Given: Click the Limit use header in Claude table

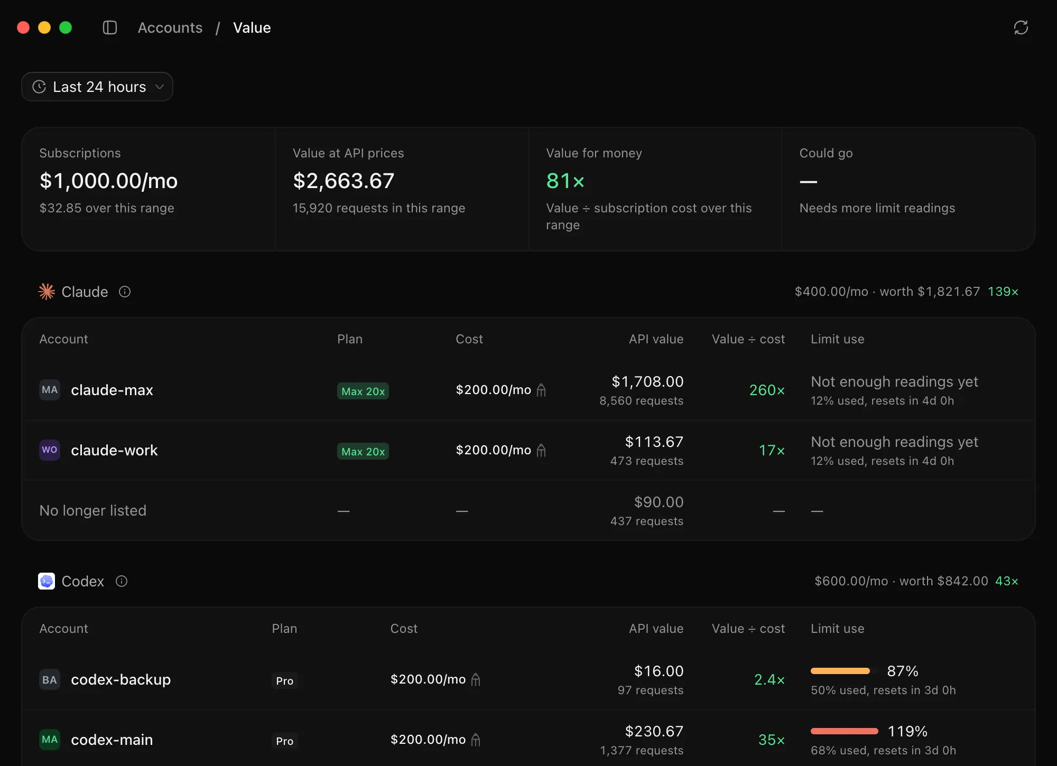Looking at the screenshot, I should 838,339.
